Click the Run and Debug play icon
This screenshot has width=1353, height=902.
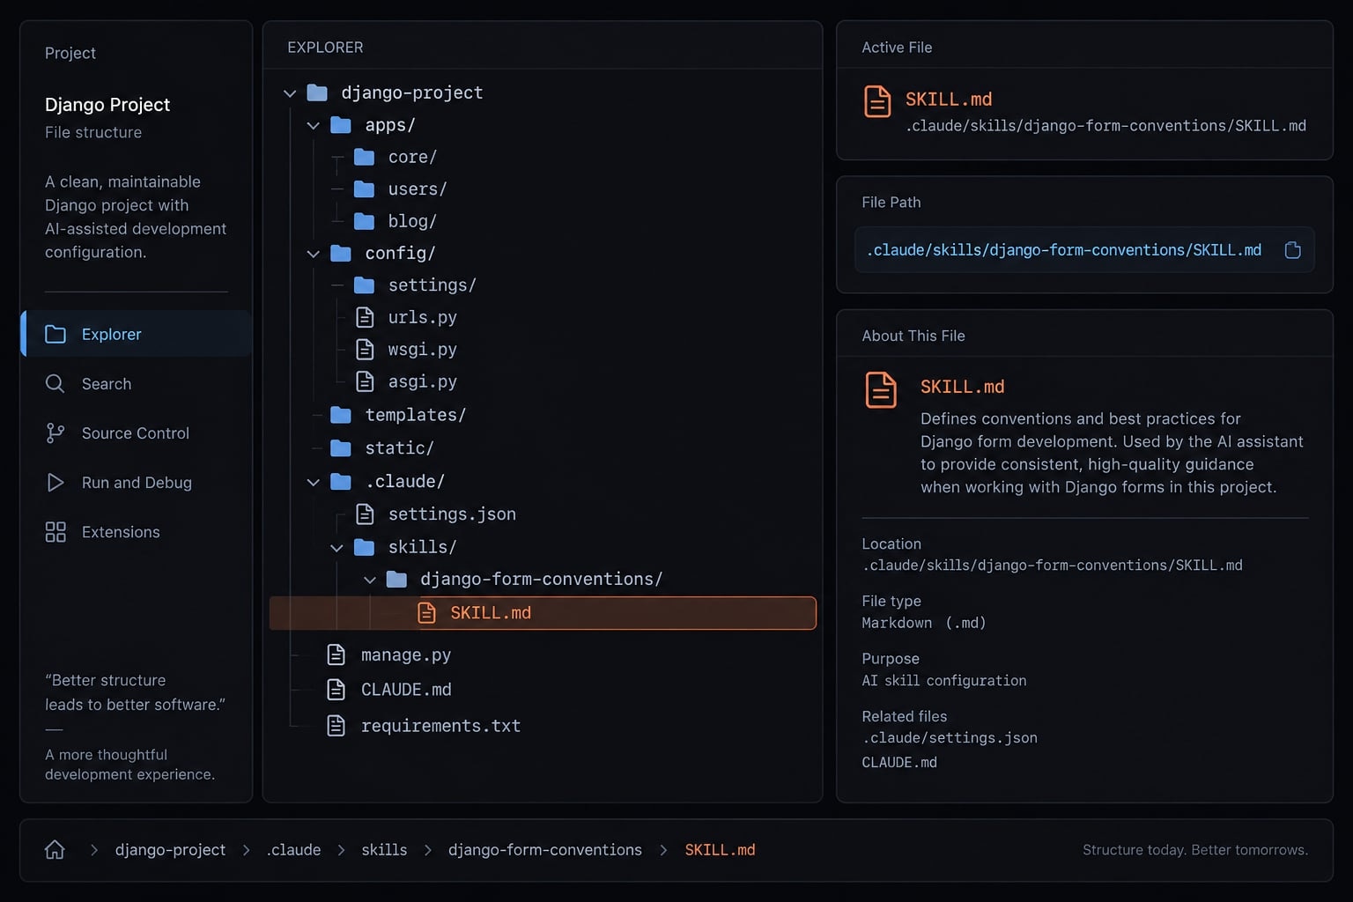coord(55,482)
